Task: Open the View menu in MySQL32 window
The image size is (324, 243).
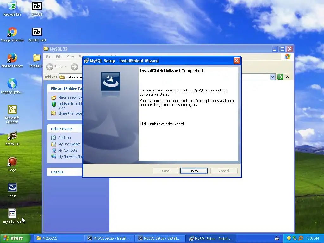Action: coord(70,57)
